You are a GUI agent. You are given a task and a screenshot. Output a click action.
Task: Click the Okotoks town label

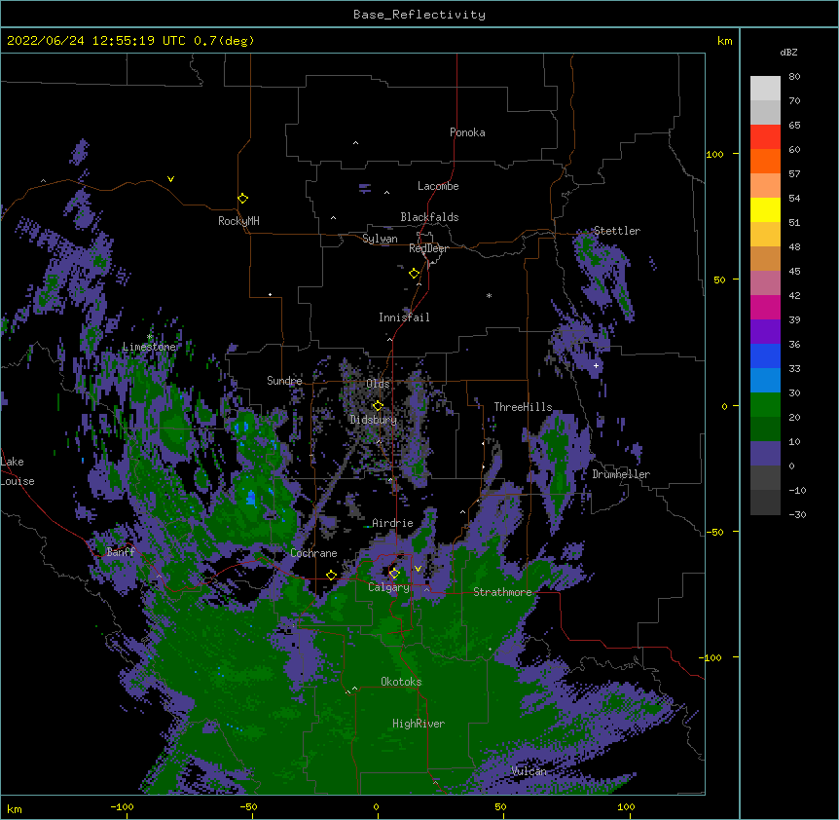coord(401,682)
